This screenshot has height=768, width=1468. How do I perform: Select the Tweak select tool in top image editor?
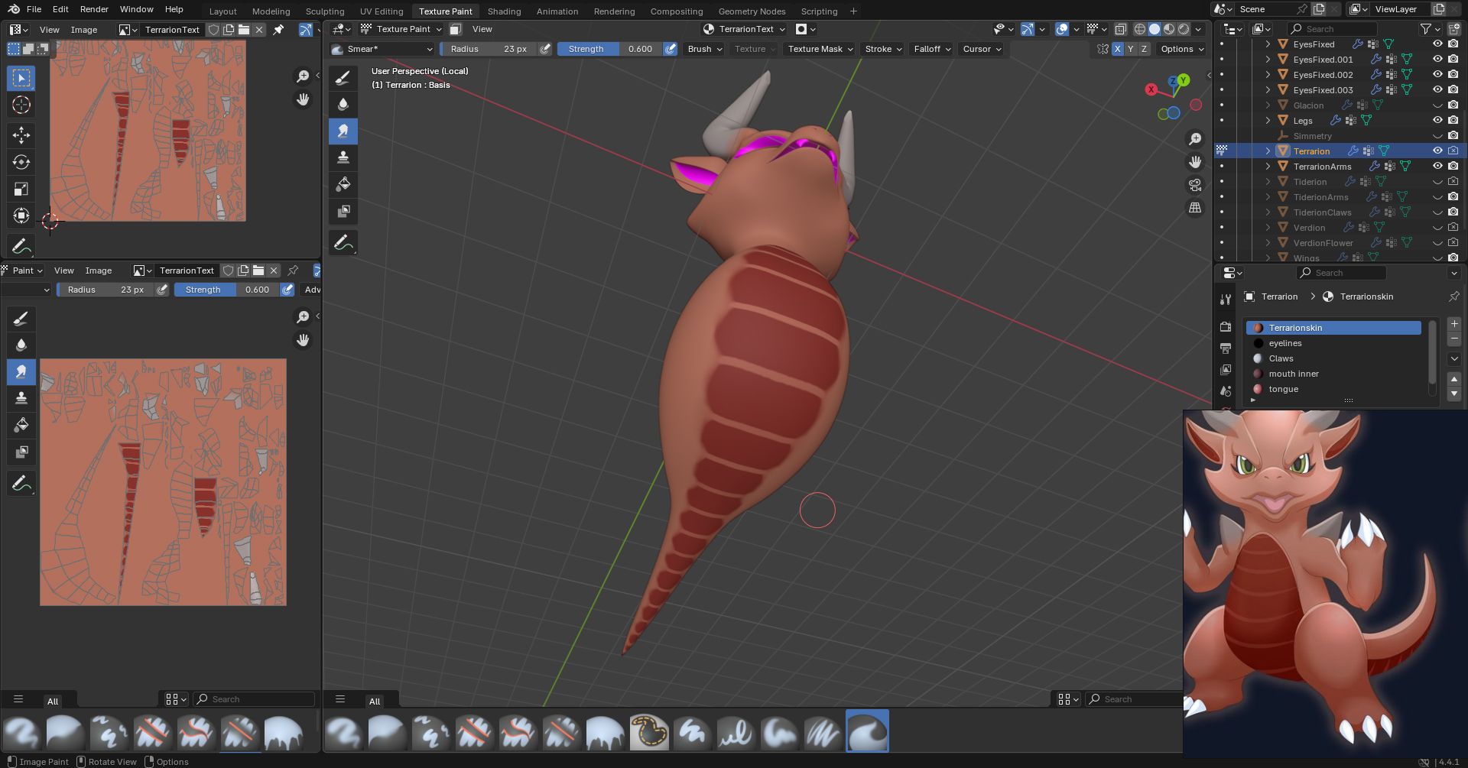point(21,78)
